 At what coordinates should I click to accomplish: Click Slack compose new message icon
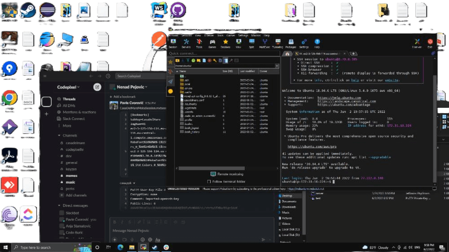(97, 87)
